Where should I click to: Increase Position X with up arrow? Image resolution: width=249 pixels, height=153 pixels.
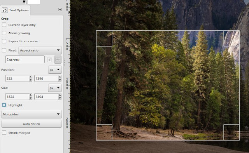(x=30, y=77)
